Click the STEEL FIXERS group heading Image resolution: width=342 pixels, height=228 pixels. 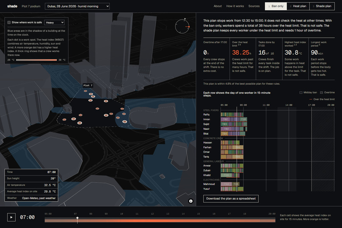click(211, 110)
